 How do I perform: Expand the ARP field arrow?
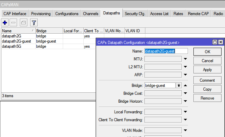(x=186, y=75)
